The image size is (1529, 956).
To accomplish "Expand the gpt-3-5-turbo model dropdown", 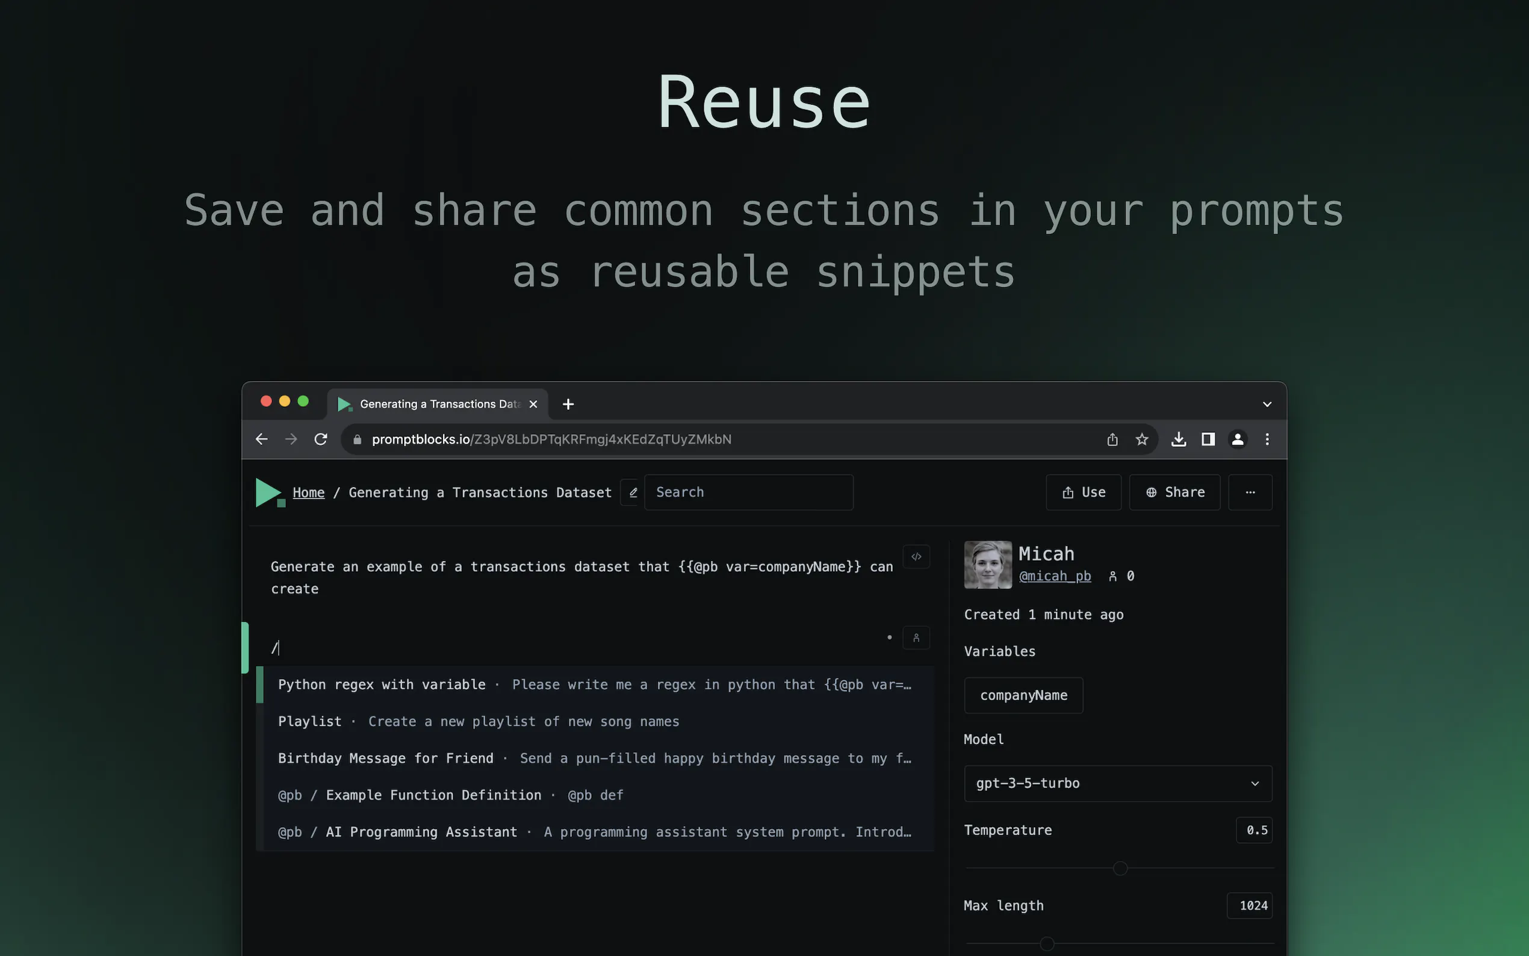I will click(1117, 783).
